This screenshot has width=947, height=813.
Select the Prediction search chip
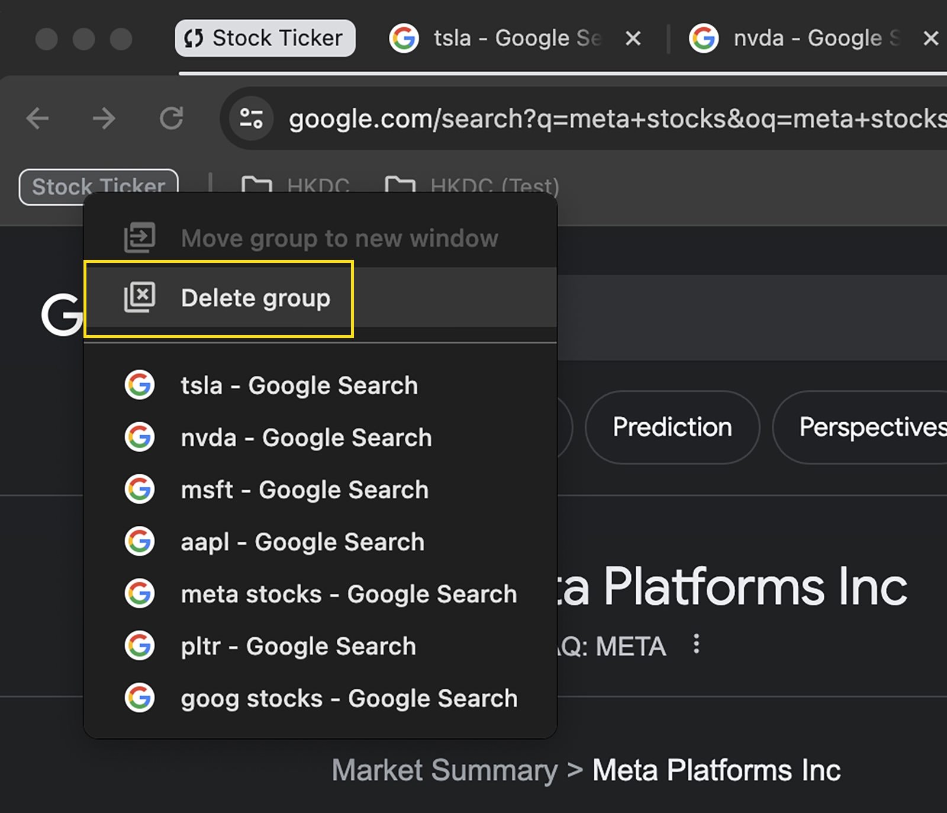(672, 427)
